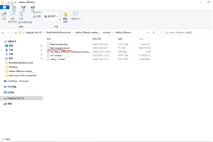
Task: Click the Share (共享) arrow icon in ribbon
Action: [4, 14]
